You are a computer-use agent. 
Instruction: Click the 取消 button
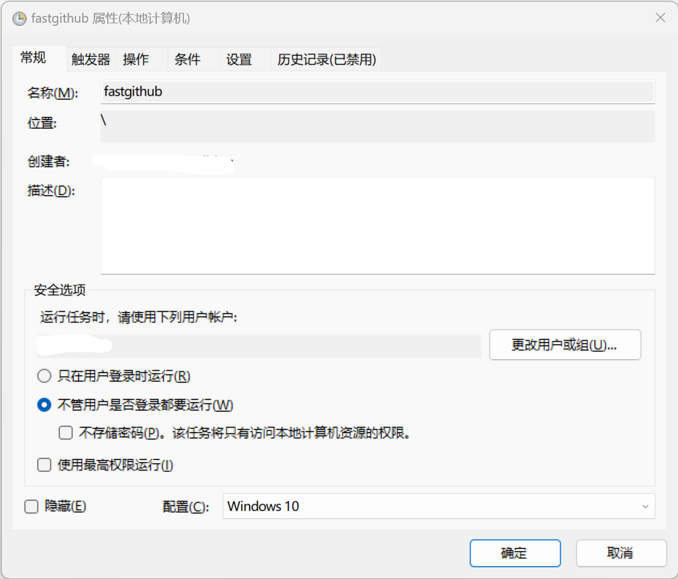(x=621, y=553)
